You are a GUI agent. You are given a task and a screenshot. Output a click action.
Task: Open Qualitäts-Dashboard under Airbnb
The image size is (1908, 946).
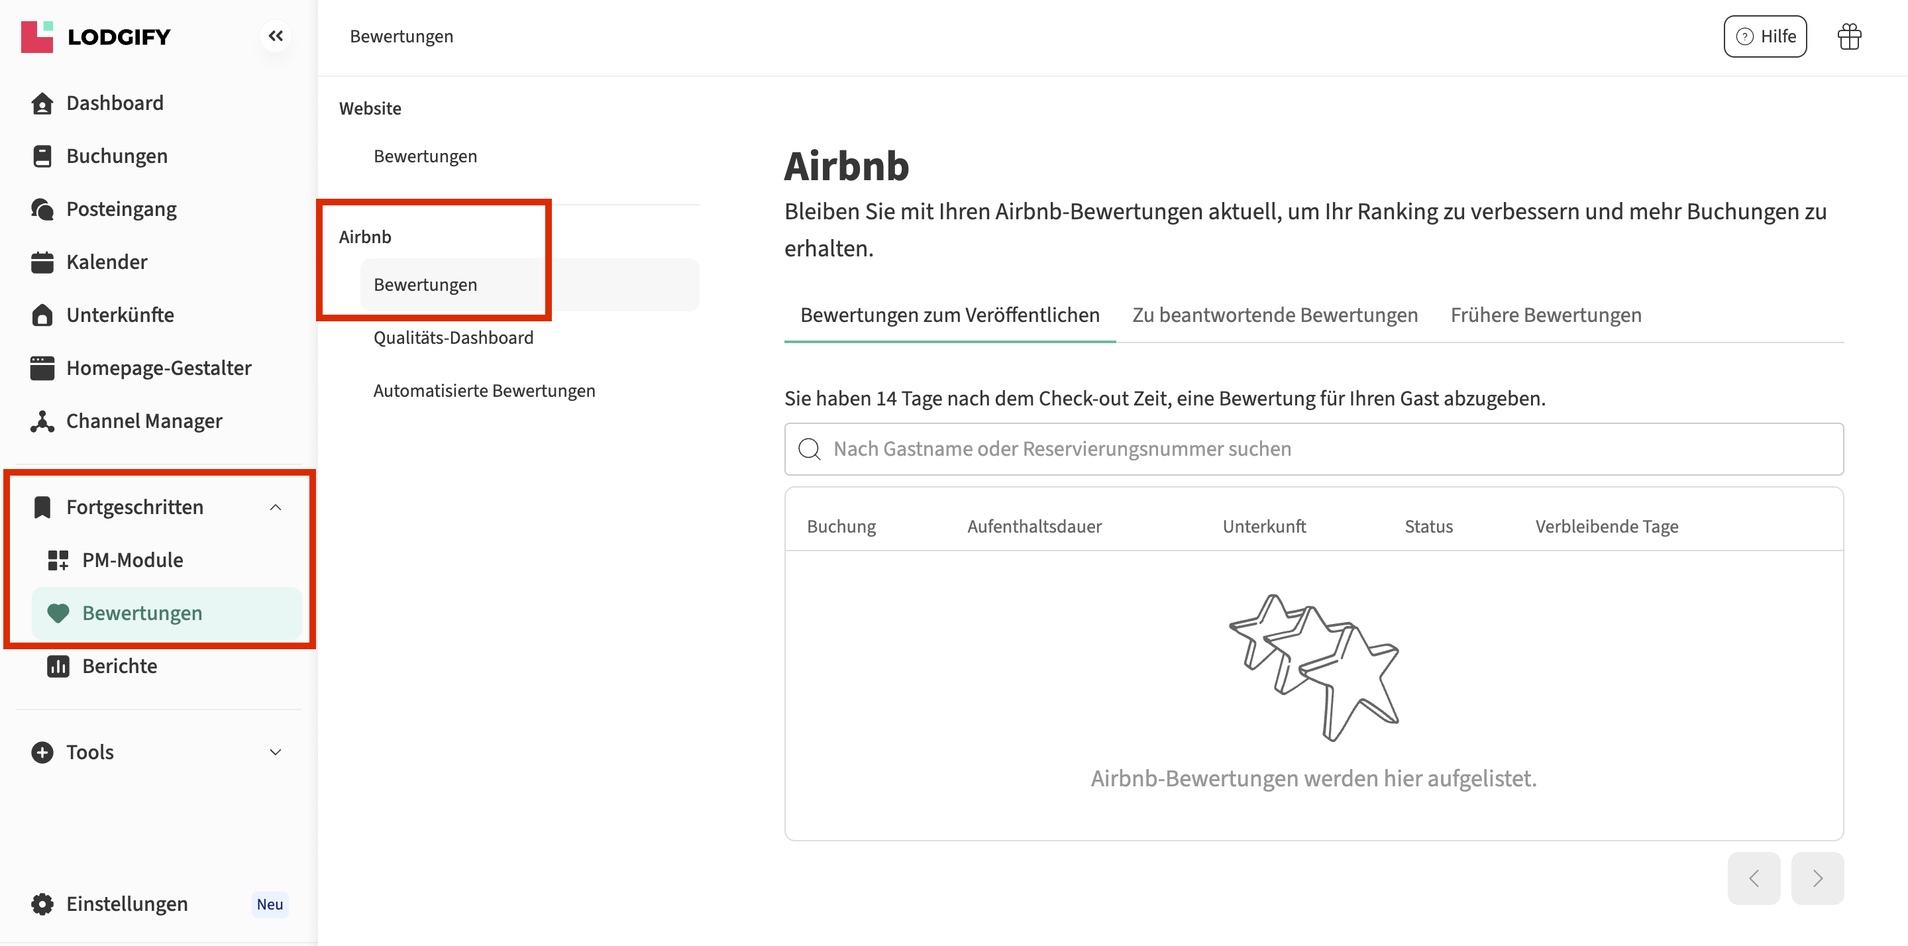(452, 338)
